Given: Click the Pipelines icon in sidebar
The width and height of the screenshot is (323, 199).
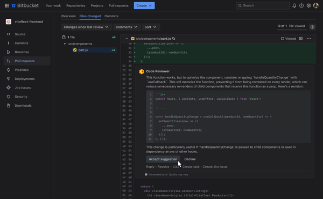Looking at the screenshot, I should 9,70.
